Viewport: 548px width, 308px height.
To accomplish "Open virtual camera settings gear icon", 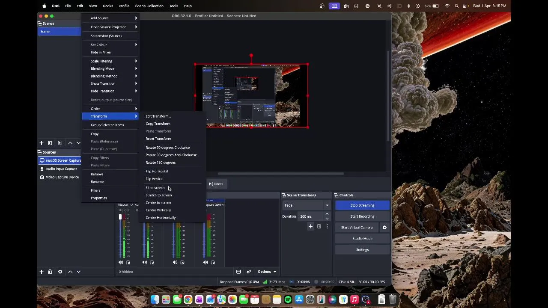I will pyautogui.click(x=384, y=228).
